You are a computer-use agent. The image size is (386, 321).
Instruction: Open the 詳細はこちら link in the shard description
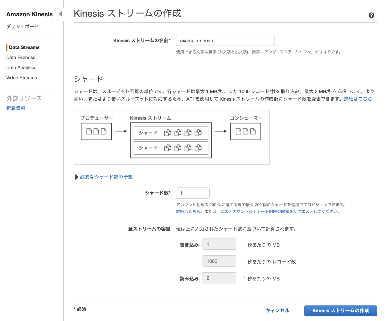pyautogui.click(x=358, y=99)
